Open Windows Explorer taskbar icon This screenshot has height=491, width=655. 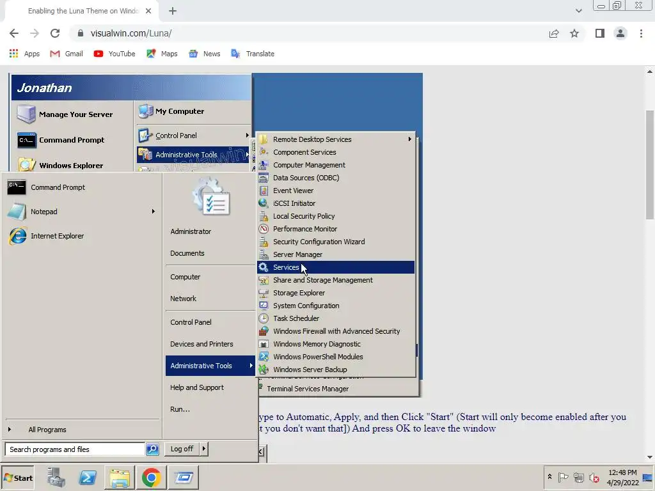tap(120, 477)
